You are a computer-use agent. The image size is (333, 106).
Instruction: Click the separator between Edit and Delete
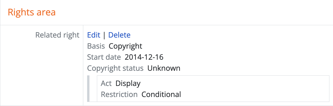point(104,35)
